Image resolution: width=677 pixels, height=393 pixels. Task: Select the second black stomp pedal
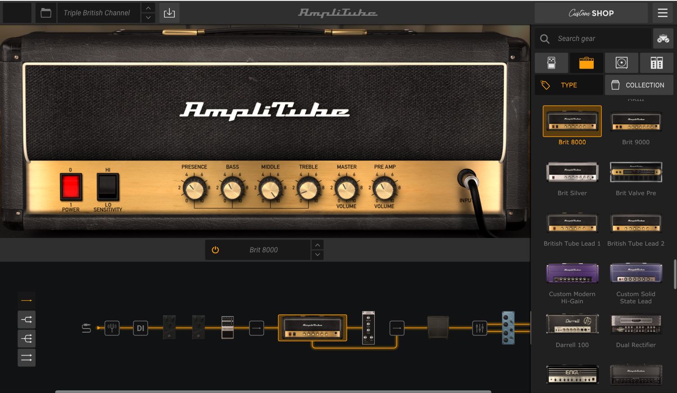[x=199, y=327]
